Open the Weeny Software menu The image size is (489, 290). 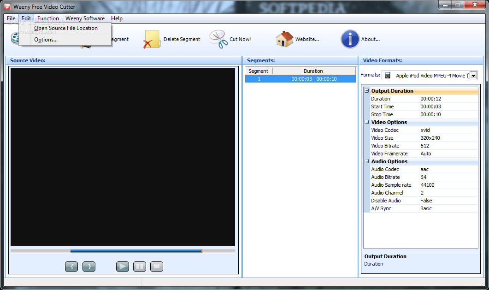pyautogui.click(x=85, y=18)
